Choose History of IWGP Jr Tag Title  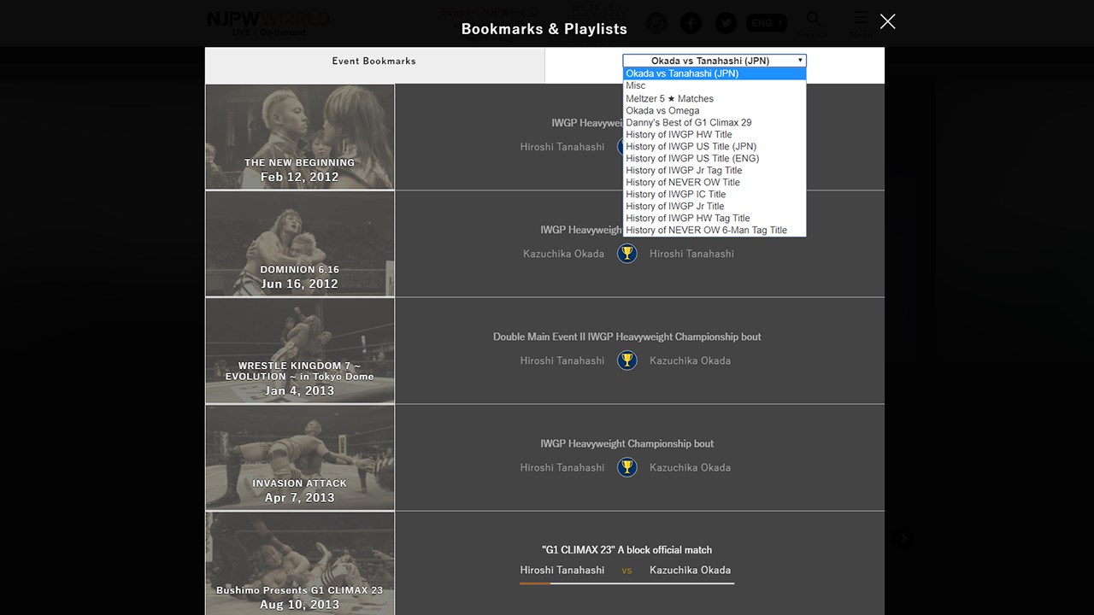(715, 170)
